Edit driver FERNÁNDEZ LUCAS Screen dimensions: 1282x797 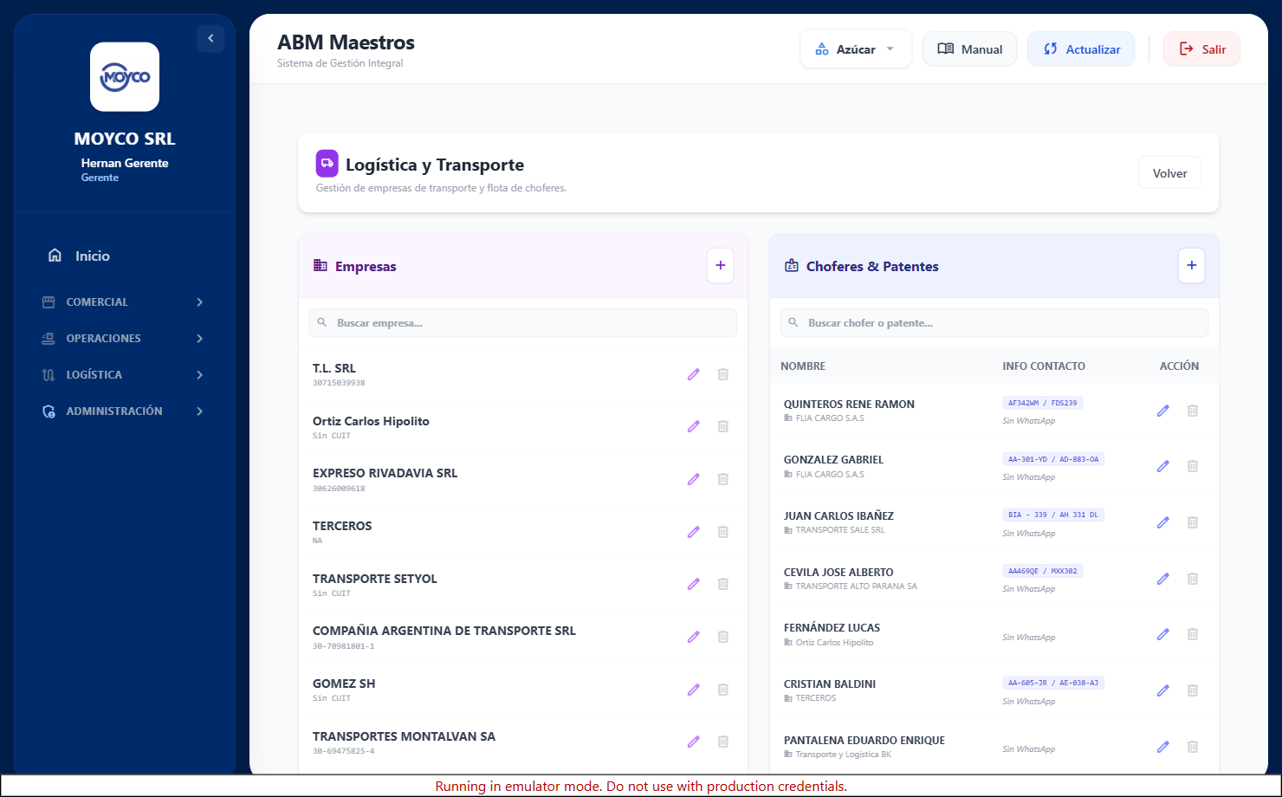[x=1163, y=634]
